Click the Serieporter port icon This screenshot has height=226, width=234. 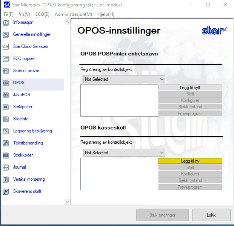[x=6, y=107]
